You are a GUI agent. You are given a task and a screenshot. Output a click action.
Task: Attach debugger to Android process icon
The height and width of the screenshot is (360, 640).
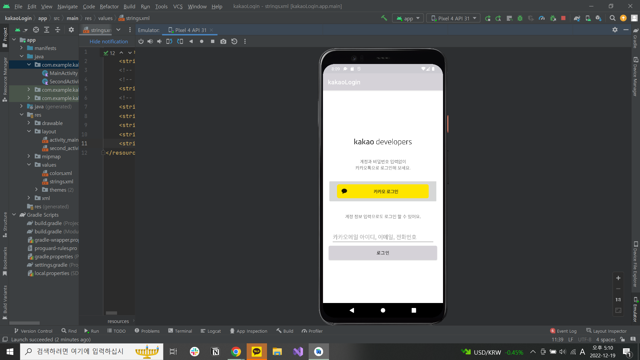pos(553,18)
